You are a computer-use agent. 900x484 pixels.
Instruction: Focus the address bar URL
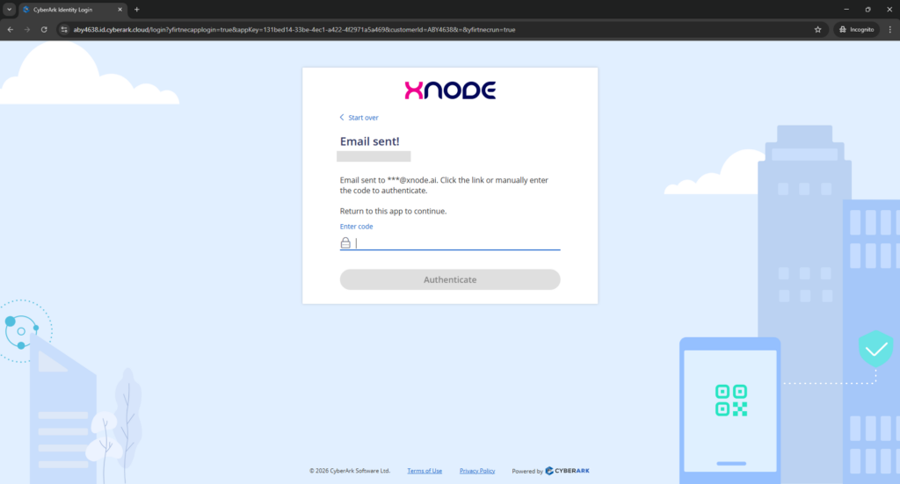[352, 29]
